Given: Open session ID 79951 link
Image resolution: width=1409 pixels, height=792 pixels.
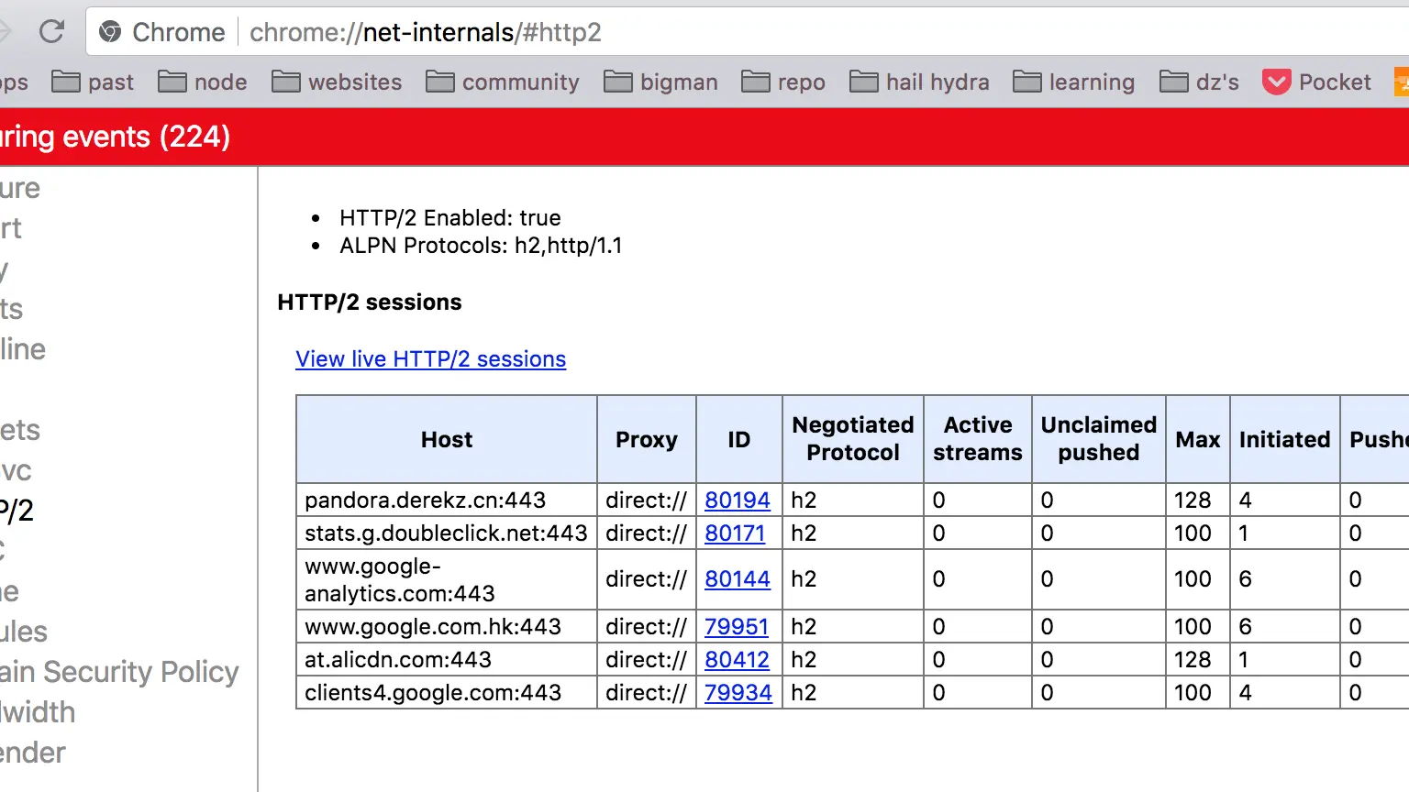Looking at the screenshot, I should (737, 627).
